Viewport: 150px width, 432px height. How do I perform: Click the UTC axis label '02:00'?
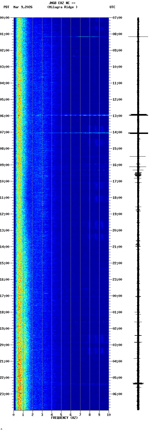[x=117, y=329]
